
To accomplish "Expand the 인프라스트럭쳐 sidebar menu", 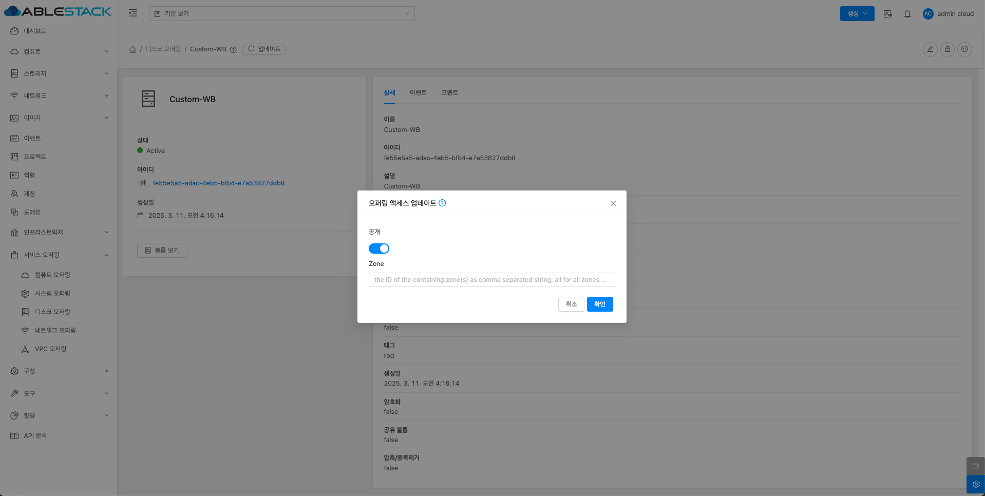I will (59, 232).
